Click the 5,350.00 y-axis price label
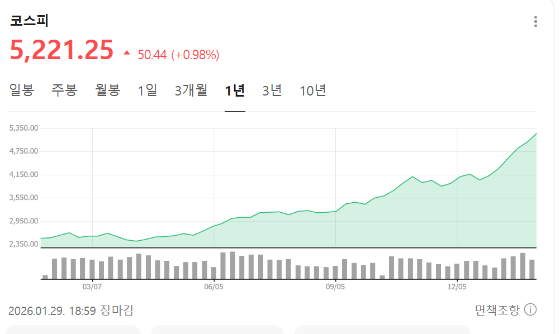This screenshot has width=560, height=334. coord(23,128)
